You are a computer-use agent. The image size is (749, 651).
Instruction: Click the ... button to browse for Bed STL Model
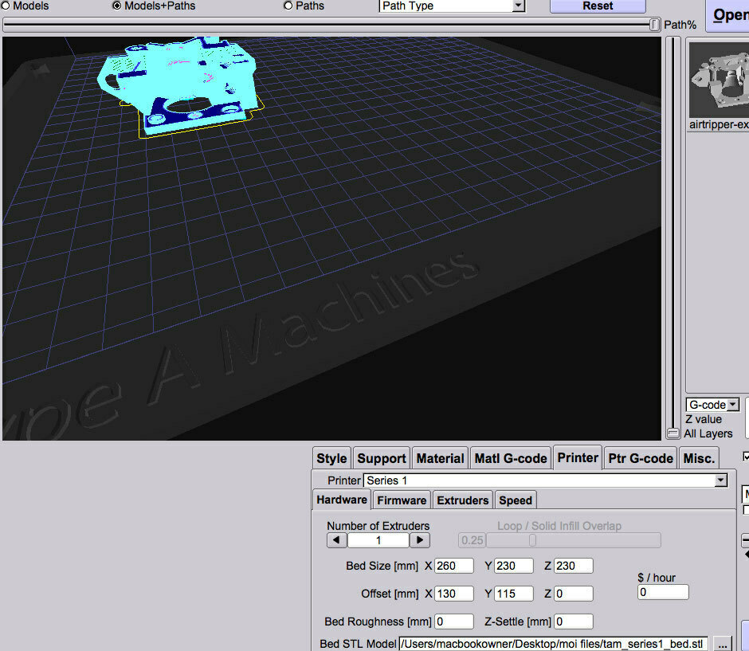(723, 643)
